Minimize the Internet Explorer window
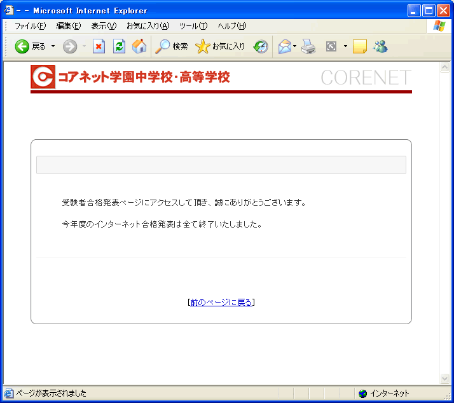Viewport: 454px width, 403px height. [x=414, y=11]
